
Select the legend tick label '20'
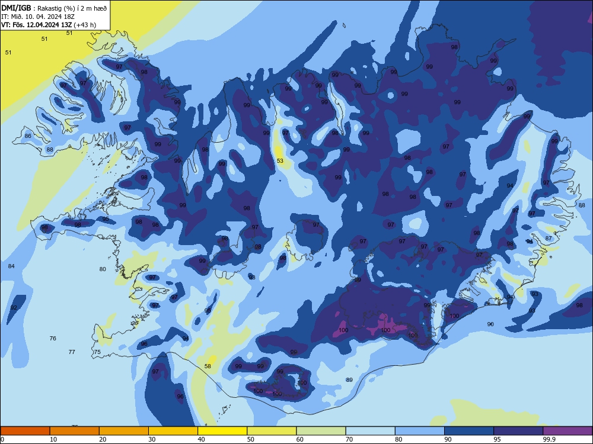click(103, 439)
